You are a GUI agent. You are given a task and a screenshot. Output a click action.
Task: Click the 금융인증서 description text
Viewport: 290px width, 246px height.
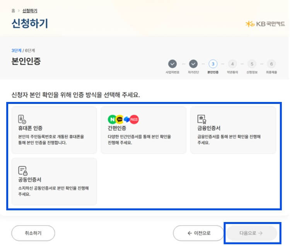(229, 140)
